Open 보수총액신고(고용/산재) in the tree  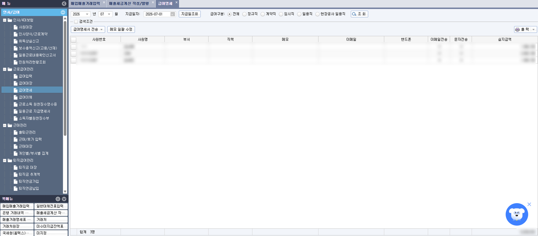pos(38,48)
